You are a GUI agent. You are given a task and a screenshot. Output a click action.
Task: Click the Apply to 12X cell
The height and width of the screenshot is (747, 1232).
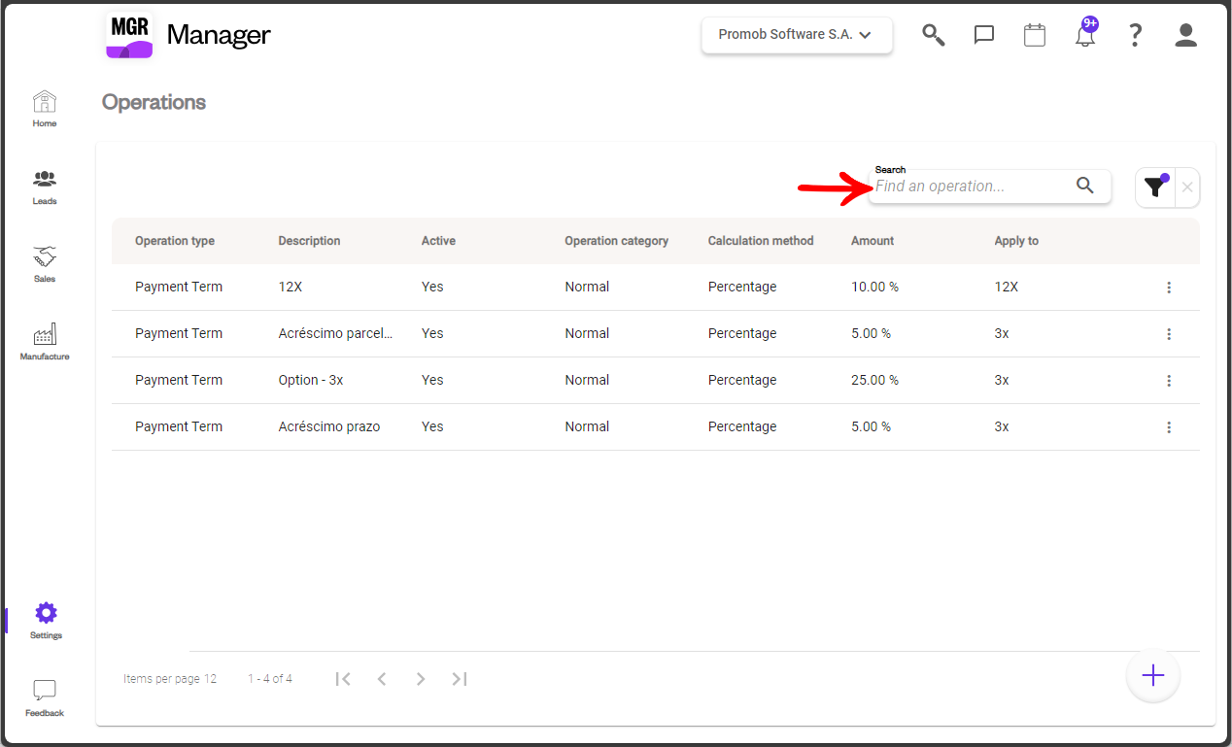click(x=1007, y=288)
